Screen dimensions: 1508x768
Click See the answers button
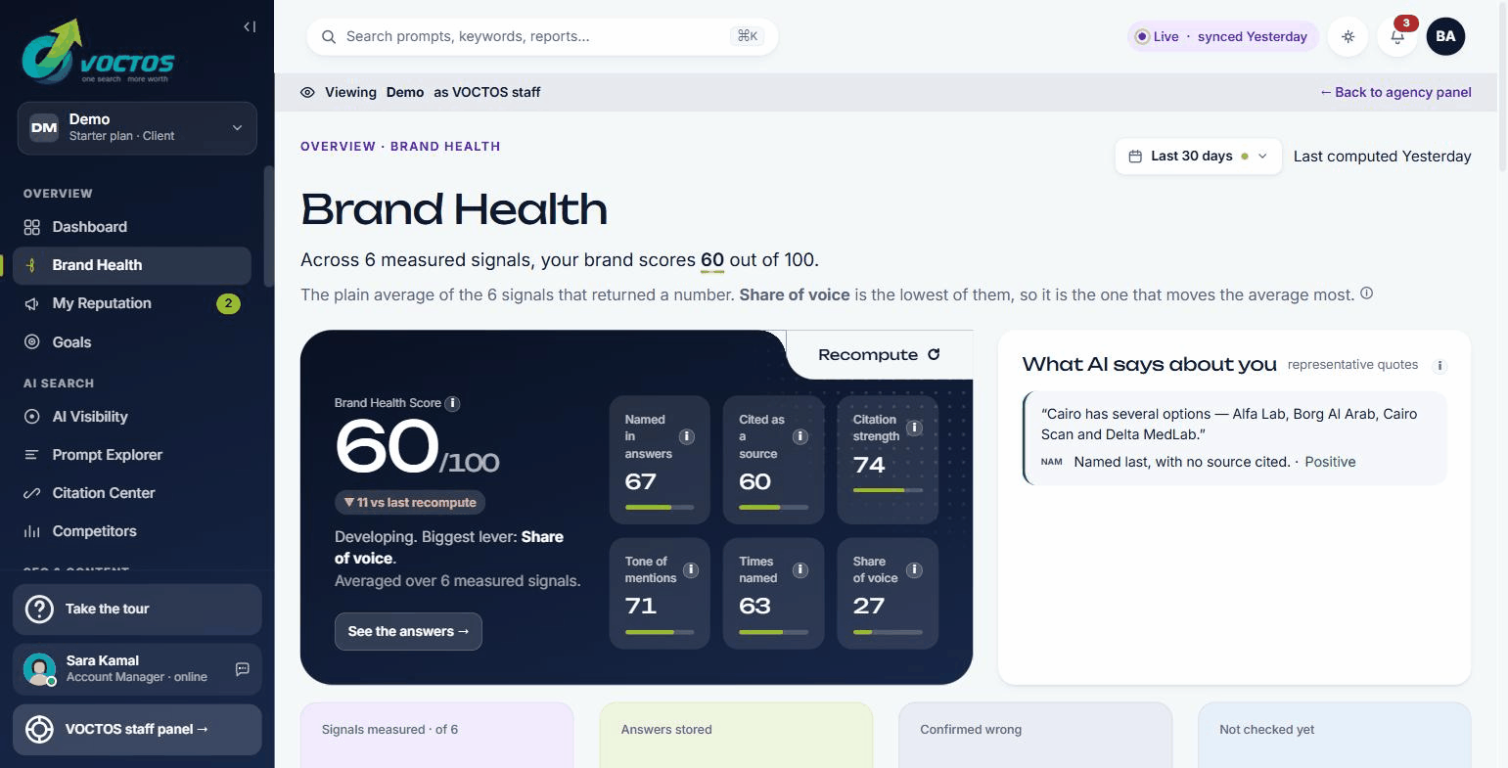(x=408, y=631)
